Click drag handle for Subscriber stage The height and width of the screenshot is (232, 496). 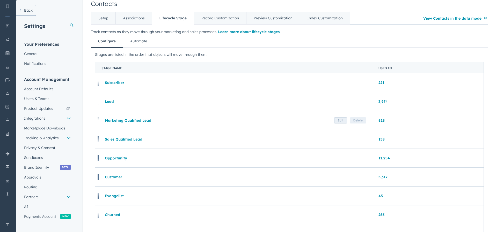pos(98,83)
